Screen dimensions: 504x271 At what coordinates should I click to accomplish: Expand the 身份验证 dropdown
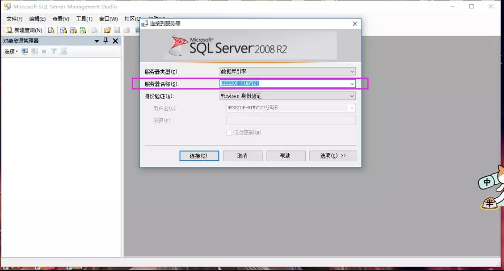pyautogui.click(x=352, y=96)
